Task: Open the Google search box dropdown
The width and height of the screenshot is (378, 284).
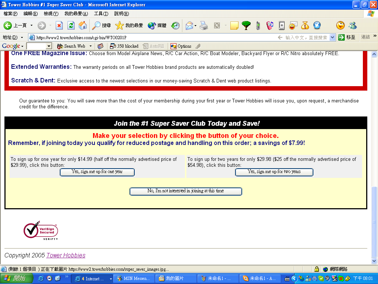Action: [x=49, y=46]
